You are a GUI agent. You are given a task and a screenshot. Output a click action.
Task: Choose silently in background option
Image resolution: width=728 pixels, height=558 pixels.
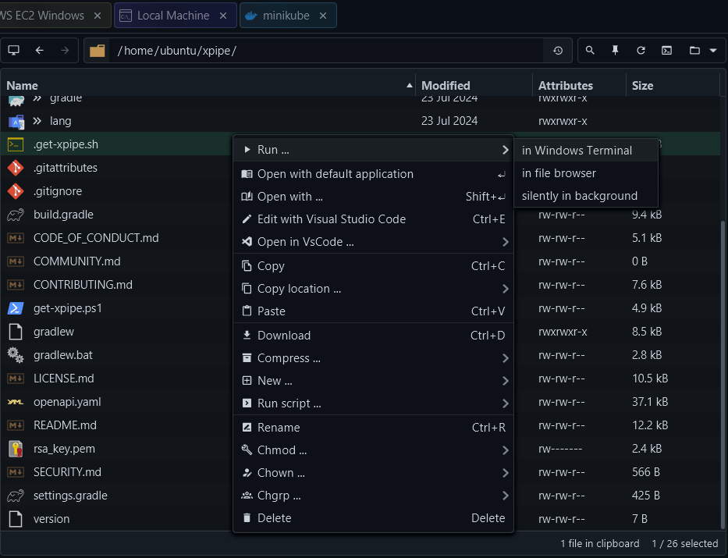pyautogui.click(x=579, y=196)
